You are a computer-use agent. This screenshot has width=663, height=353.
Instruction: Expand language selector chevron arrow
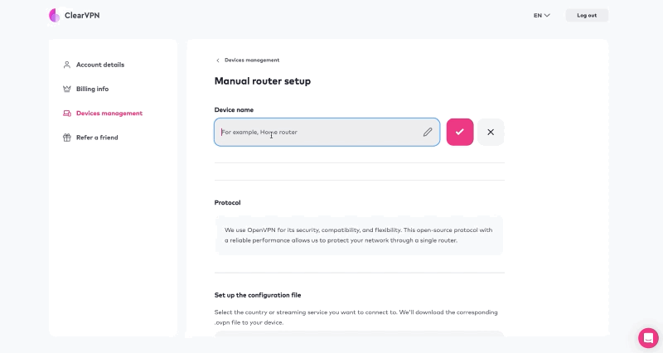pos(547,15)
